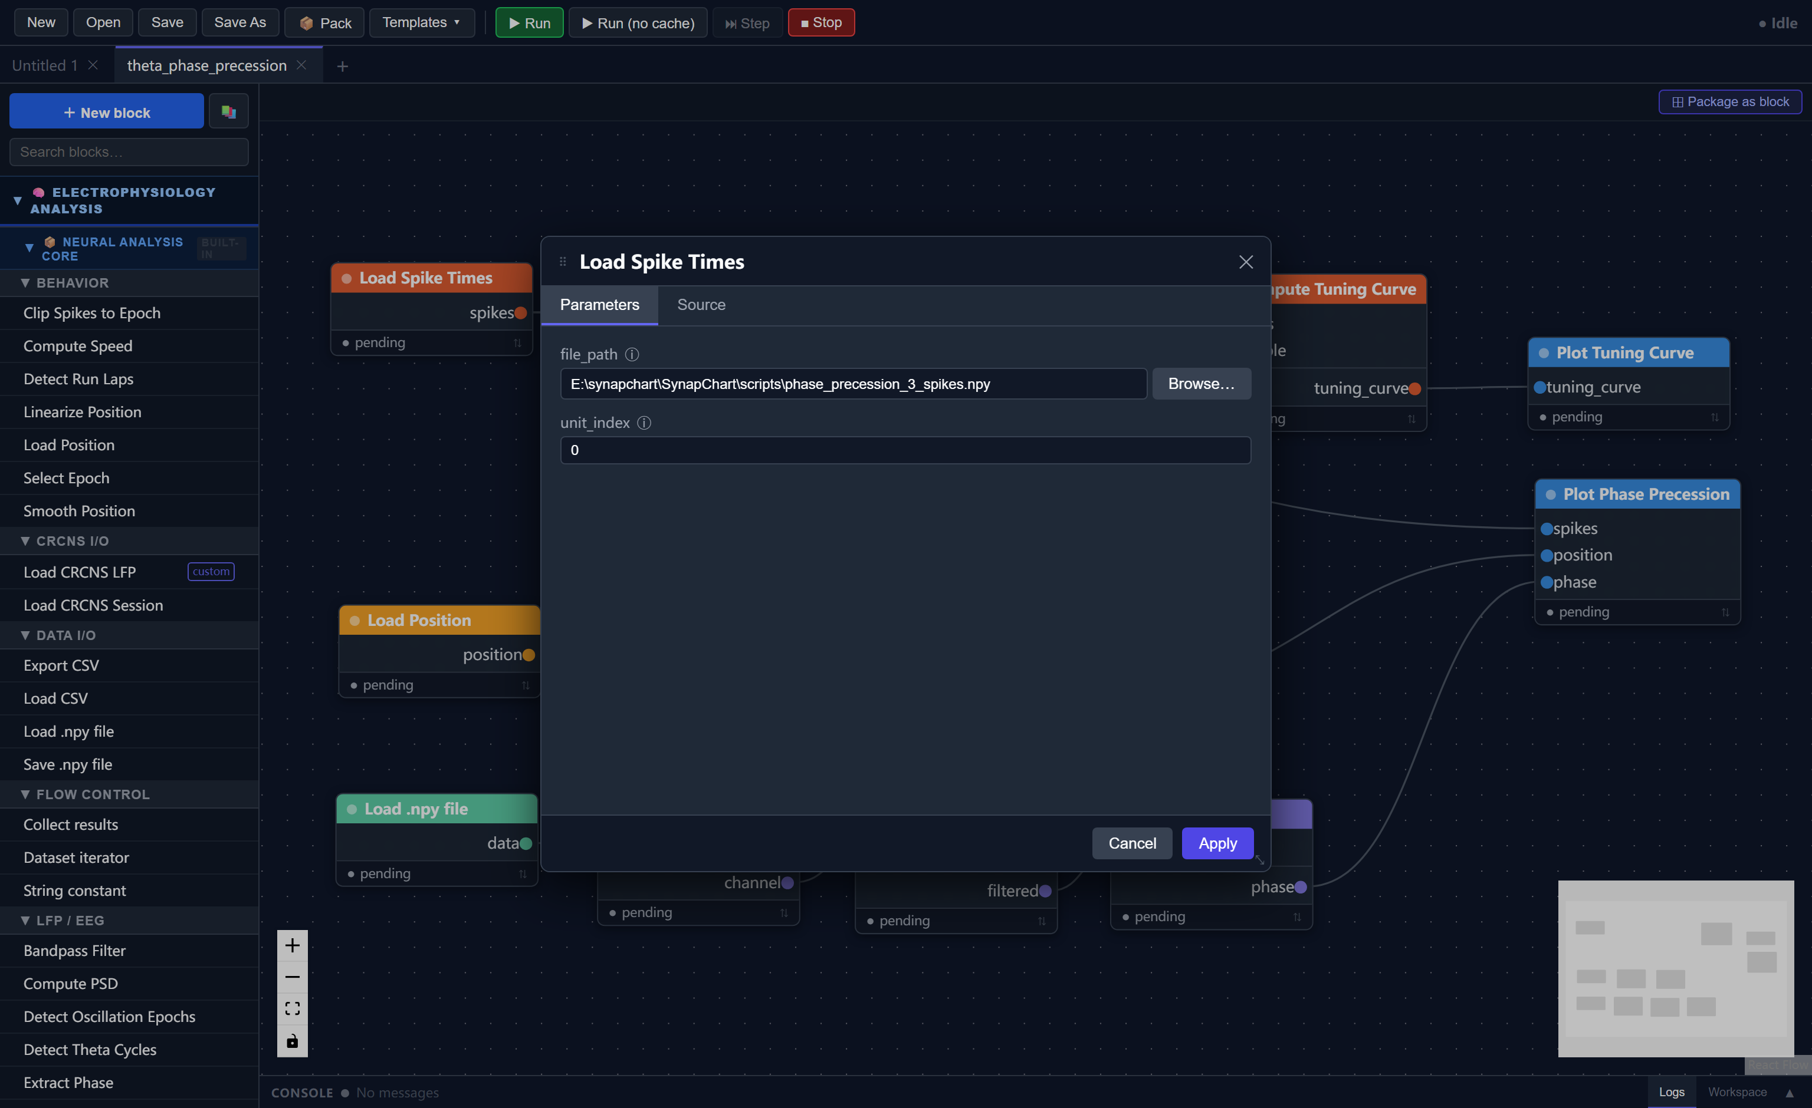Zoom out on the canvas
The image size is (1812, 1108).
[x=292, y=977]
